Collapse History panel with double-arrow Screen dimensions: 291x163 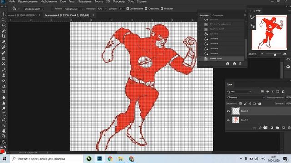click(246, 11)
